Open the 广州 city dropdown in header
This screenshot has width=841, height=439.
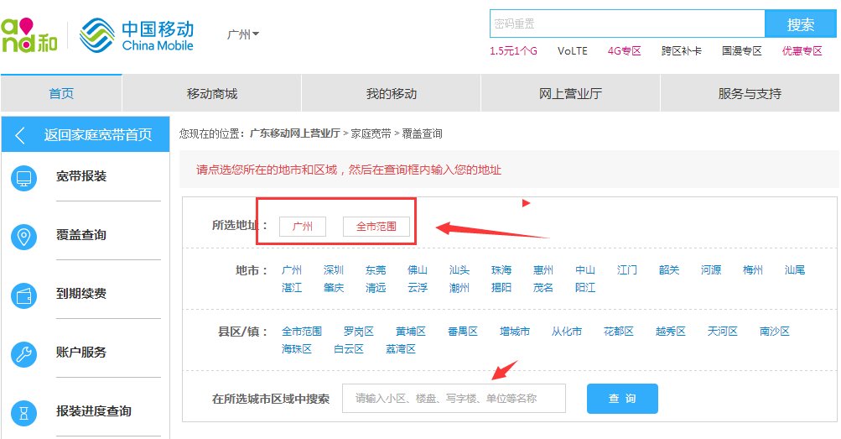click(x=243, y=34)
